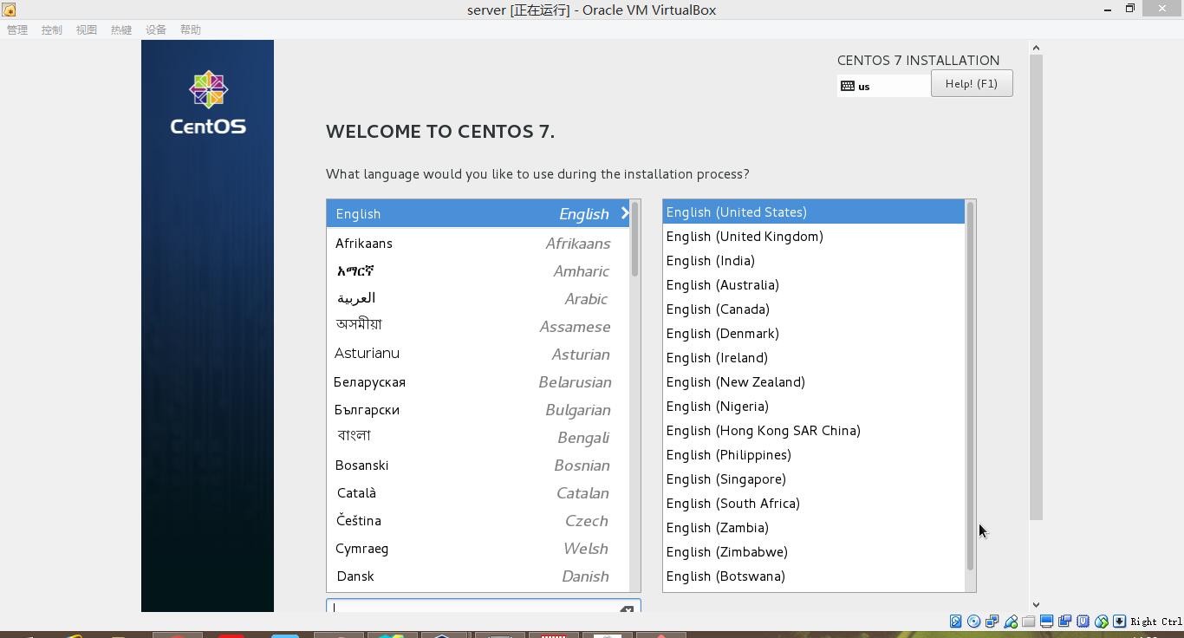
Task: Click the screen capture recording status icon
Action: coord(1064,621)
